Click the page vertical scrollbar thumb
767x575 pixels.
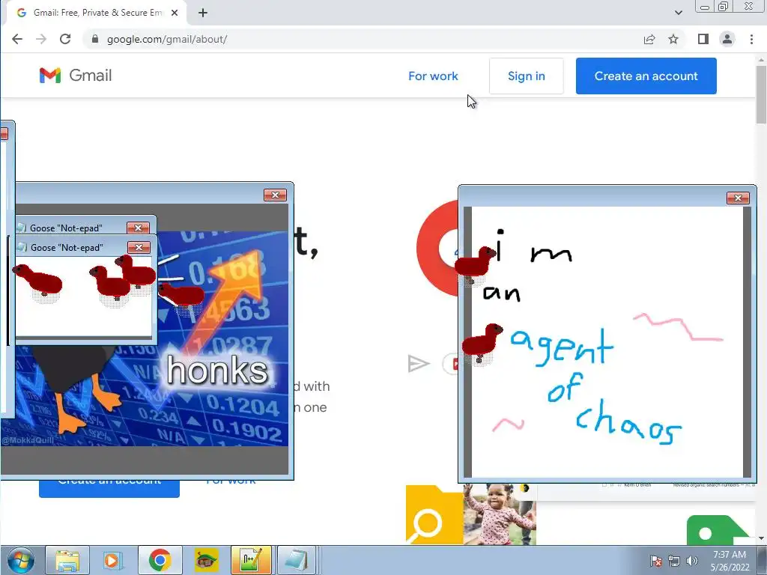click(x=761, y=94)
